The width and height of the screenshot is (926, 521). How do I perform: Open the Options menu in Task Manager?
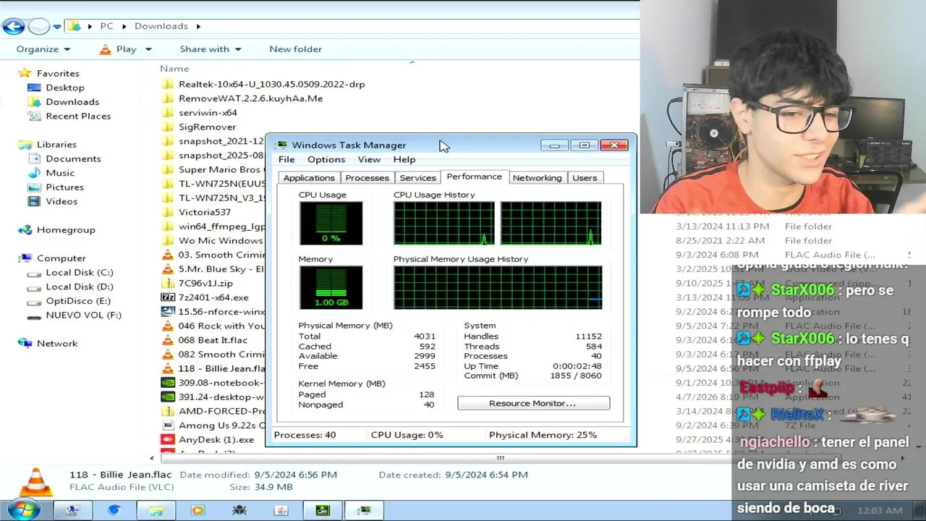326,159
